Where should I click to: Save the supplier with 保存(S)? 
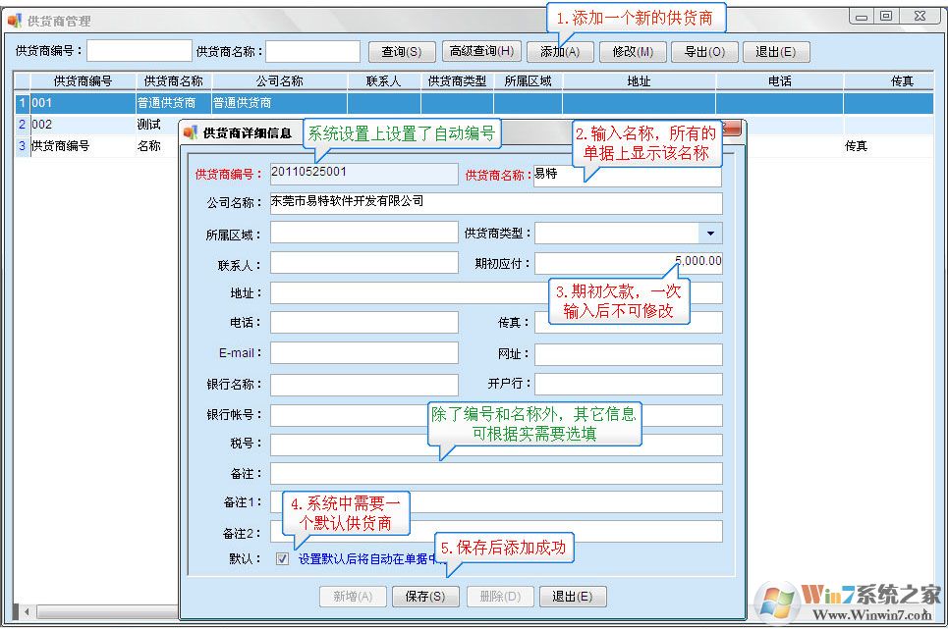pos(425,596)
